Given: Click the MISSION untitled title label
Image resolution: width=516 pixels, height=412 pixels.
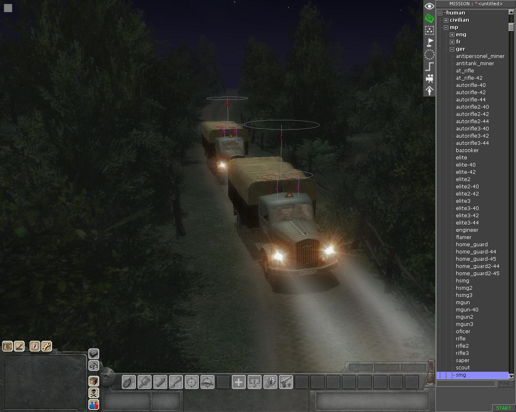Looking at the screenshot, I should coord(476,4).
